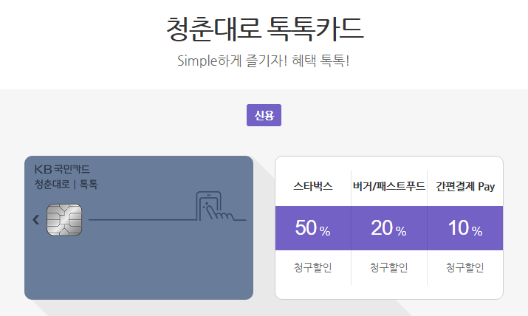Click the smartphone touch icon on card
528x316 pixels.
click(216, 207)
